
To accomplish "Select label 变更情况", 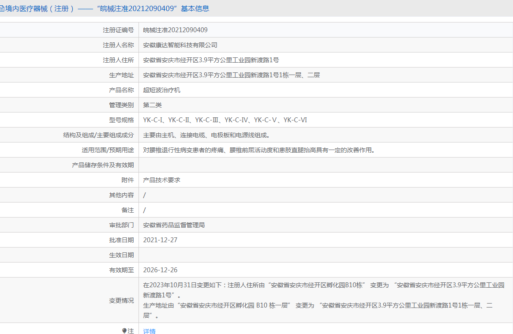I will (x=121, y=300).
